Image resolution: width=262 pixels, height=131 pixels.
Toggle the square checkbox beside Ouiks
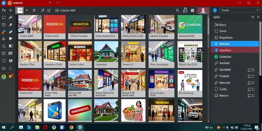click(216, 89)
